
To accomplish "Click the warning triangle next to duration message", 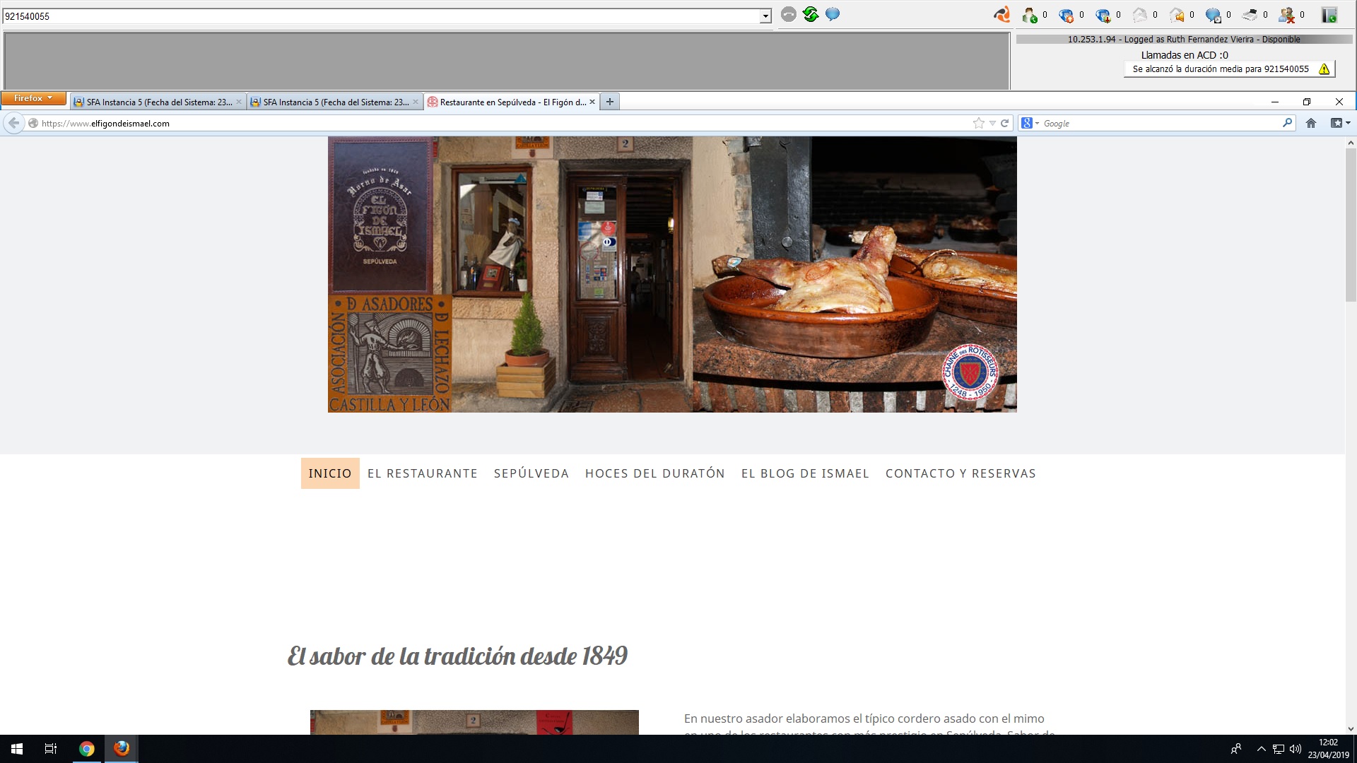I will click(x=1323, y=69).
